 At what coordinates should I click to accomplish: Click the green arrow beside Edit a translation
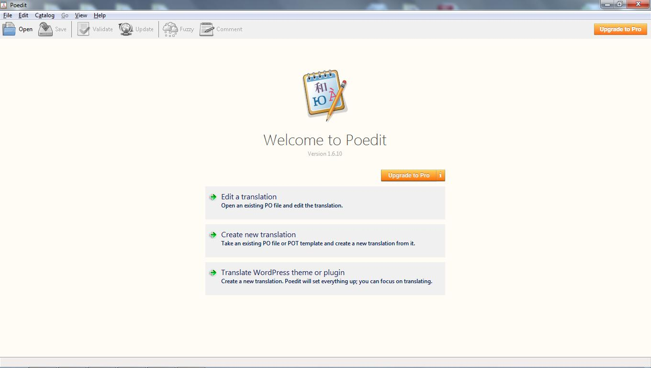[213, 197]
